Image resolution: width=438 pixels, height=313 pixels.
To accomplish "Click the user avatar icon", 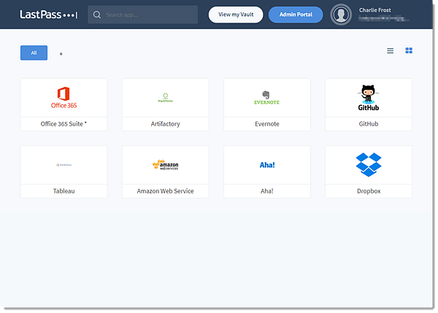I will (341, 15).
